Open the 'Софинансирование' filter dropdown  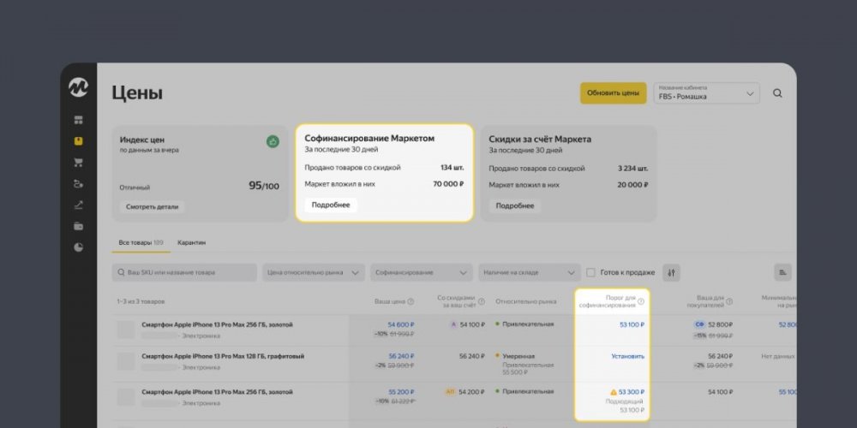tap(422, 272)
